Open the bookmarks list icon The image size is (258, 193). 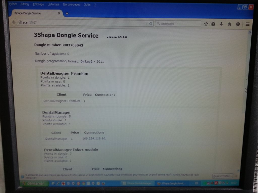[213, 24]
